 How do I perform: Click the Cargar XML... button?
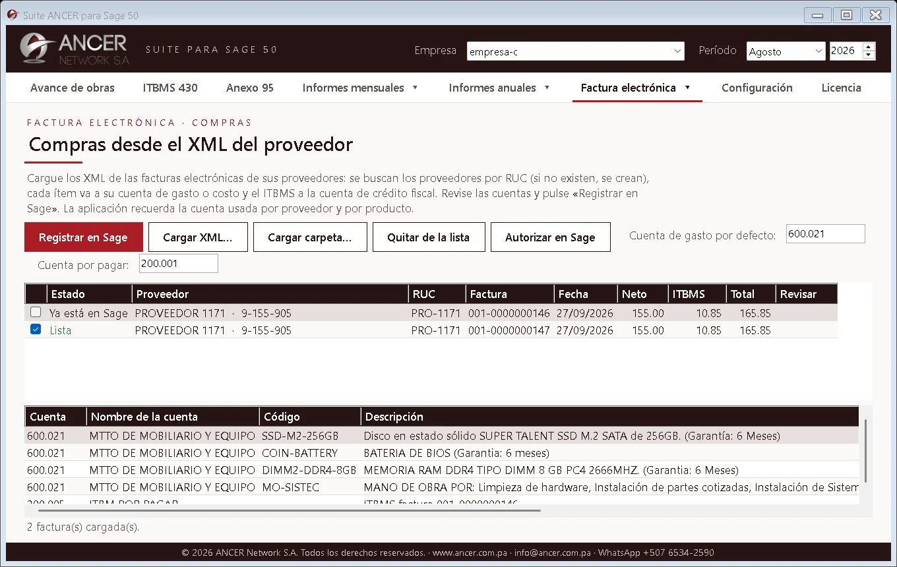(198, 237)
